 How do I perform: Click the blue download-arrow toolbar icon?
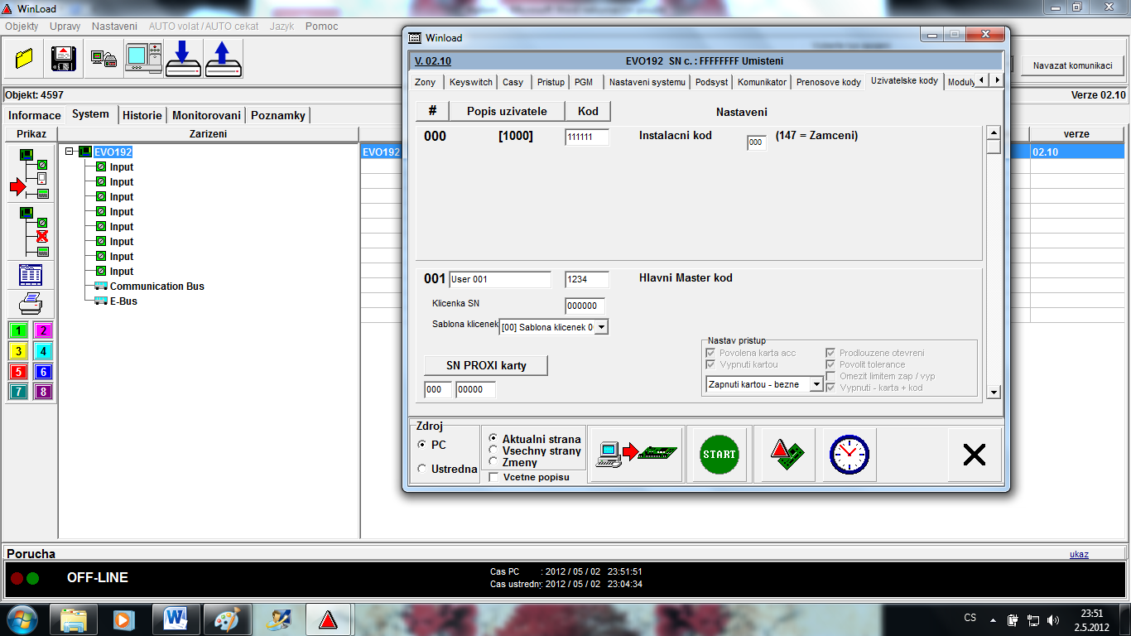183,58
